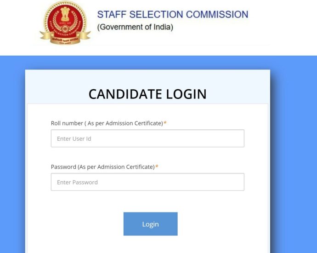Click the word COMMISSION in the header title
The image size is (317, 253).
click(x=215, y=14)
